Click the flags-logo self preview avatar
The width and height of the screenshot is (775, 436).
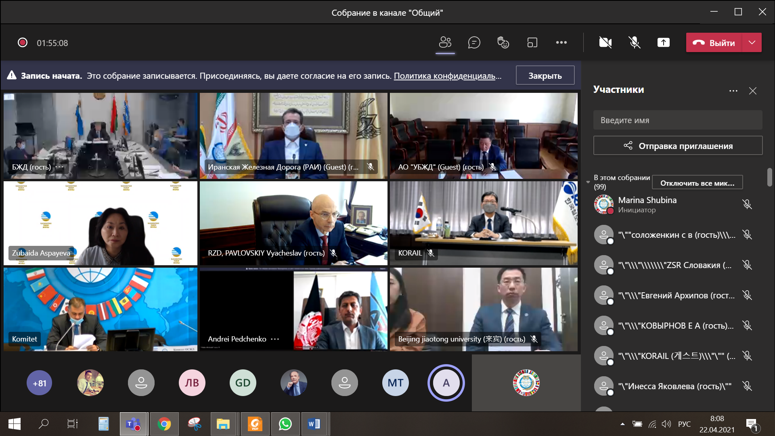point(526,383)
